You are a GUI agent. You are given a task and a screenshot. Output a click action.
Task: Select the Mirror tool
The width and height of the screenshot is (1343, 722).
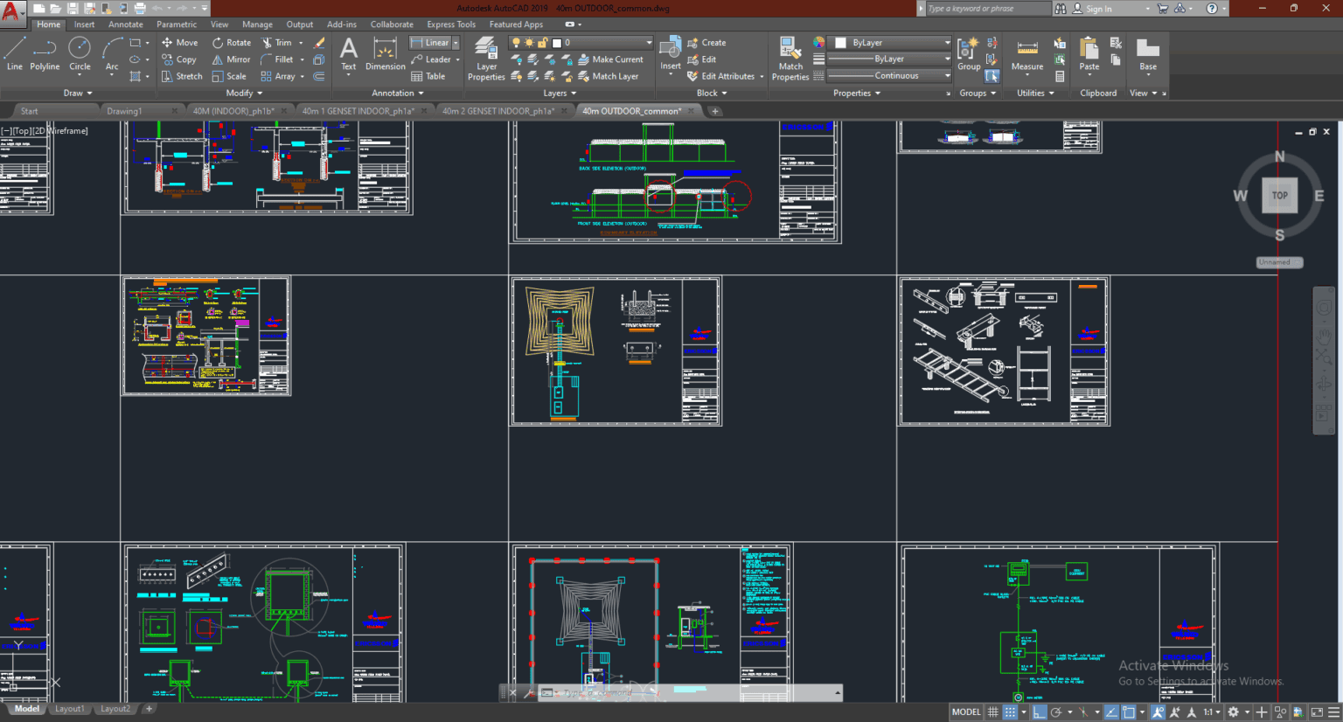230,59
